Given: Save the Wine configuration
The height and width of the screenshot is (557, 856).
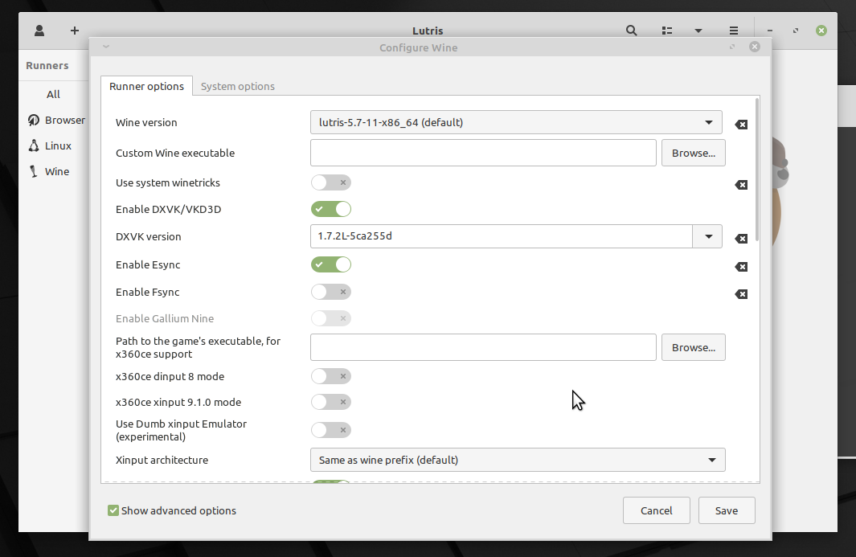Looking at the screenshot, I should [727, 510].
